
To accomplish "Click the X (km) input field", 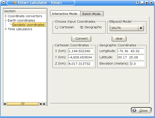I will tap(81, 51).
